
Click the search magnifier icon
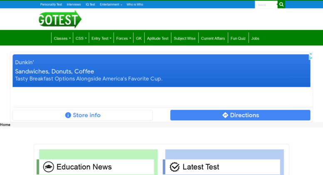click(281, 5)
